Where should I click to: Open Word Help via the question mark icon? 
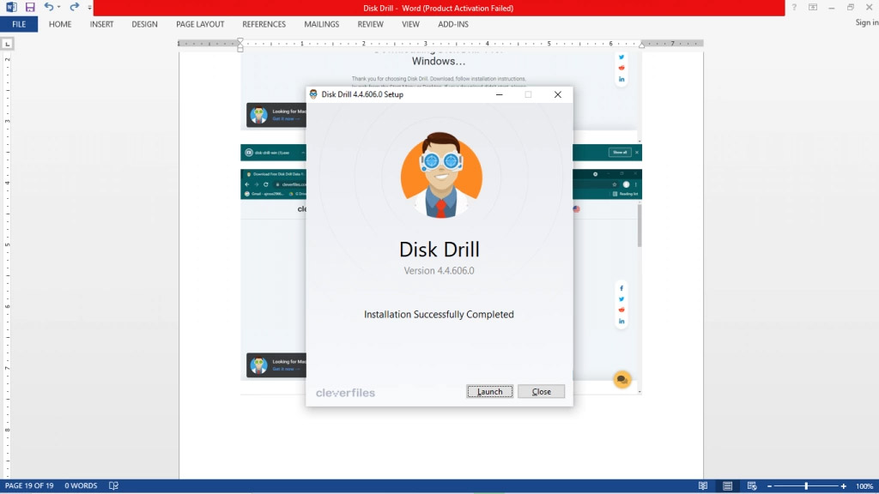794,7
